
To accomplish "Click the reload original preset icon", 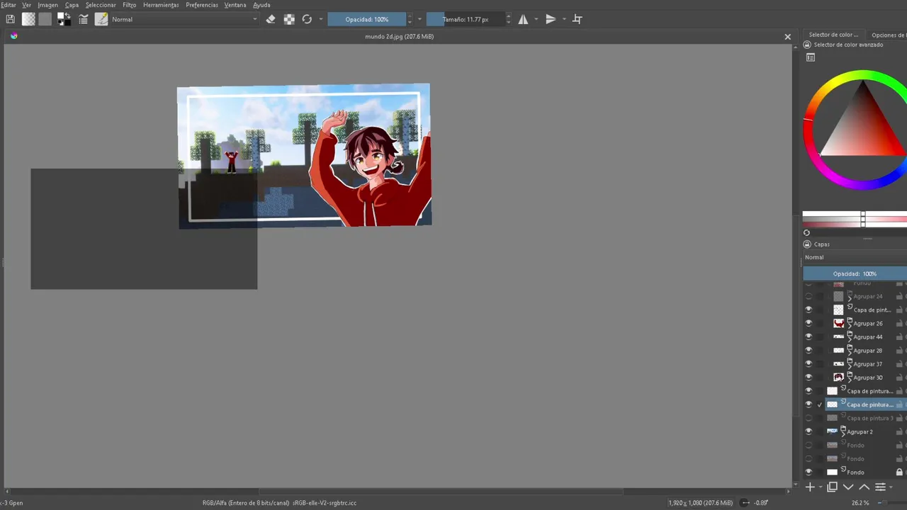I will pyautogui.click(x=307, y=19).
